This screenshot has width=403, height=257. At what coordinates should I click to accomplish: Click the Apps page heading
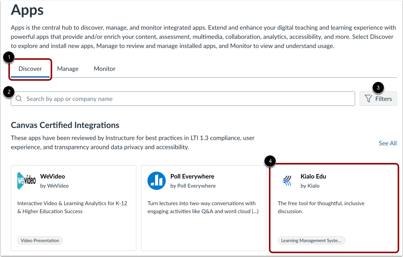coord(27,10)
